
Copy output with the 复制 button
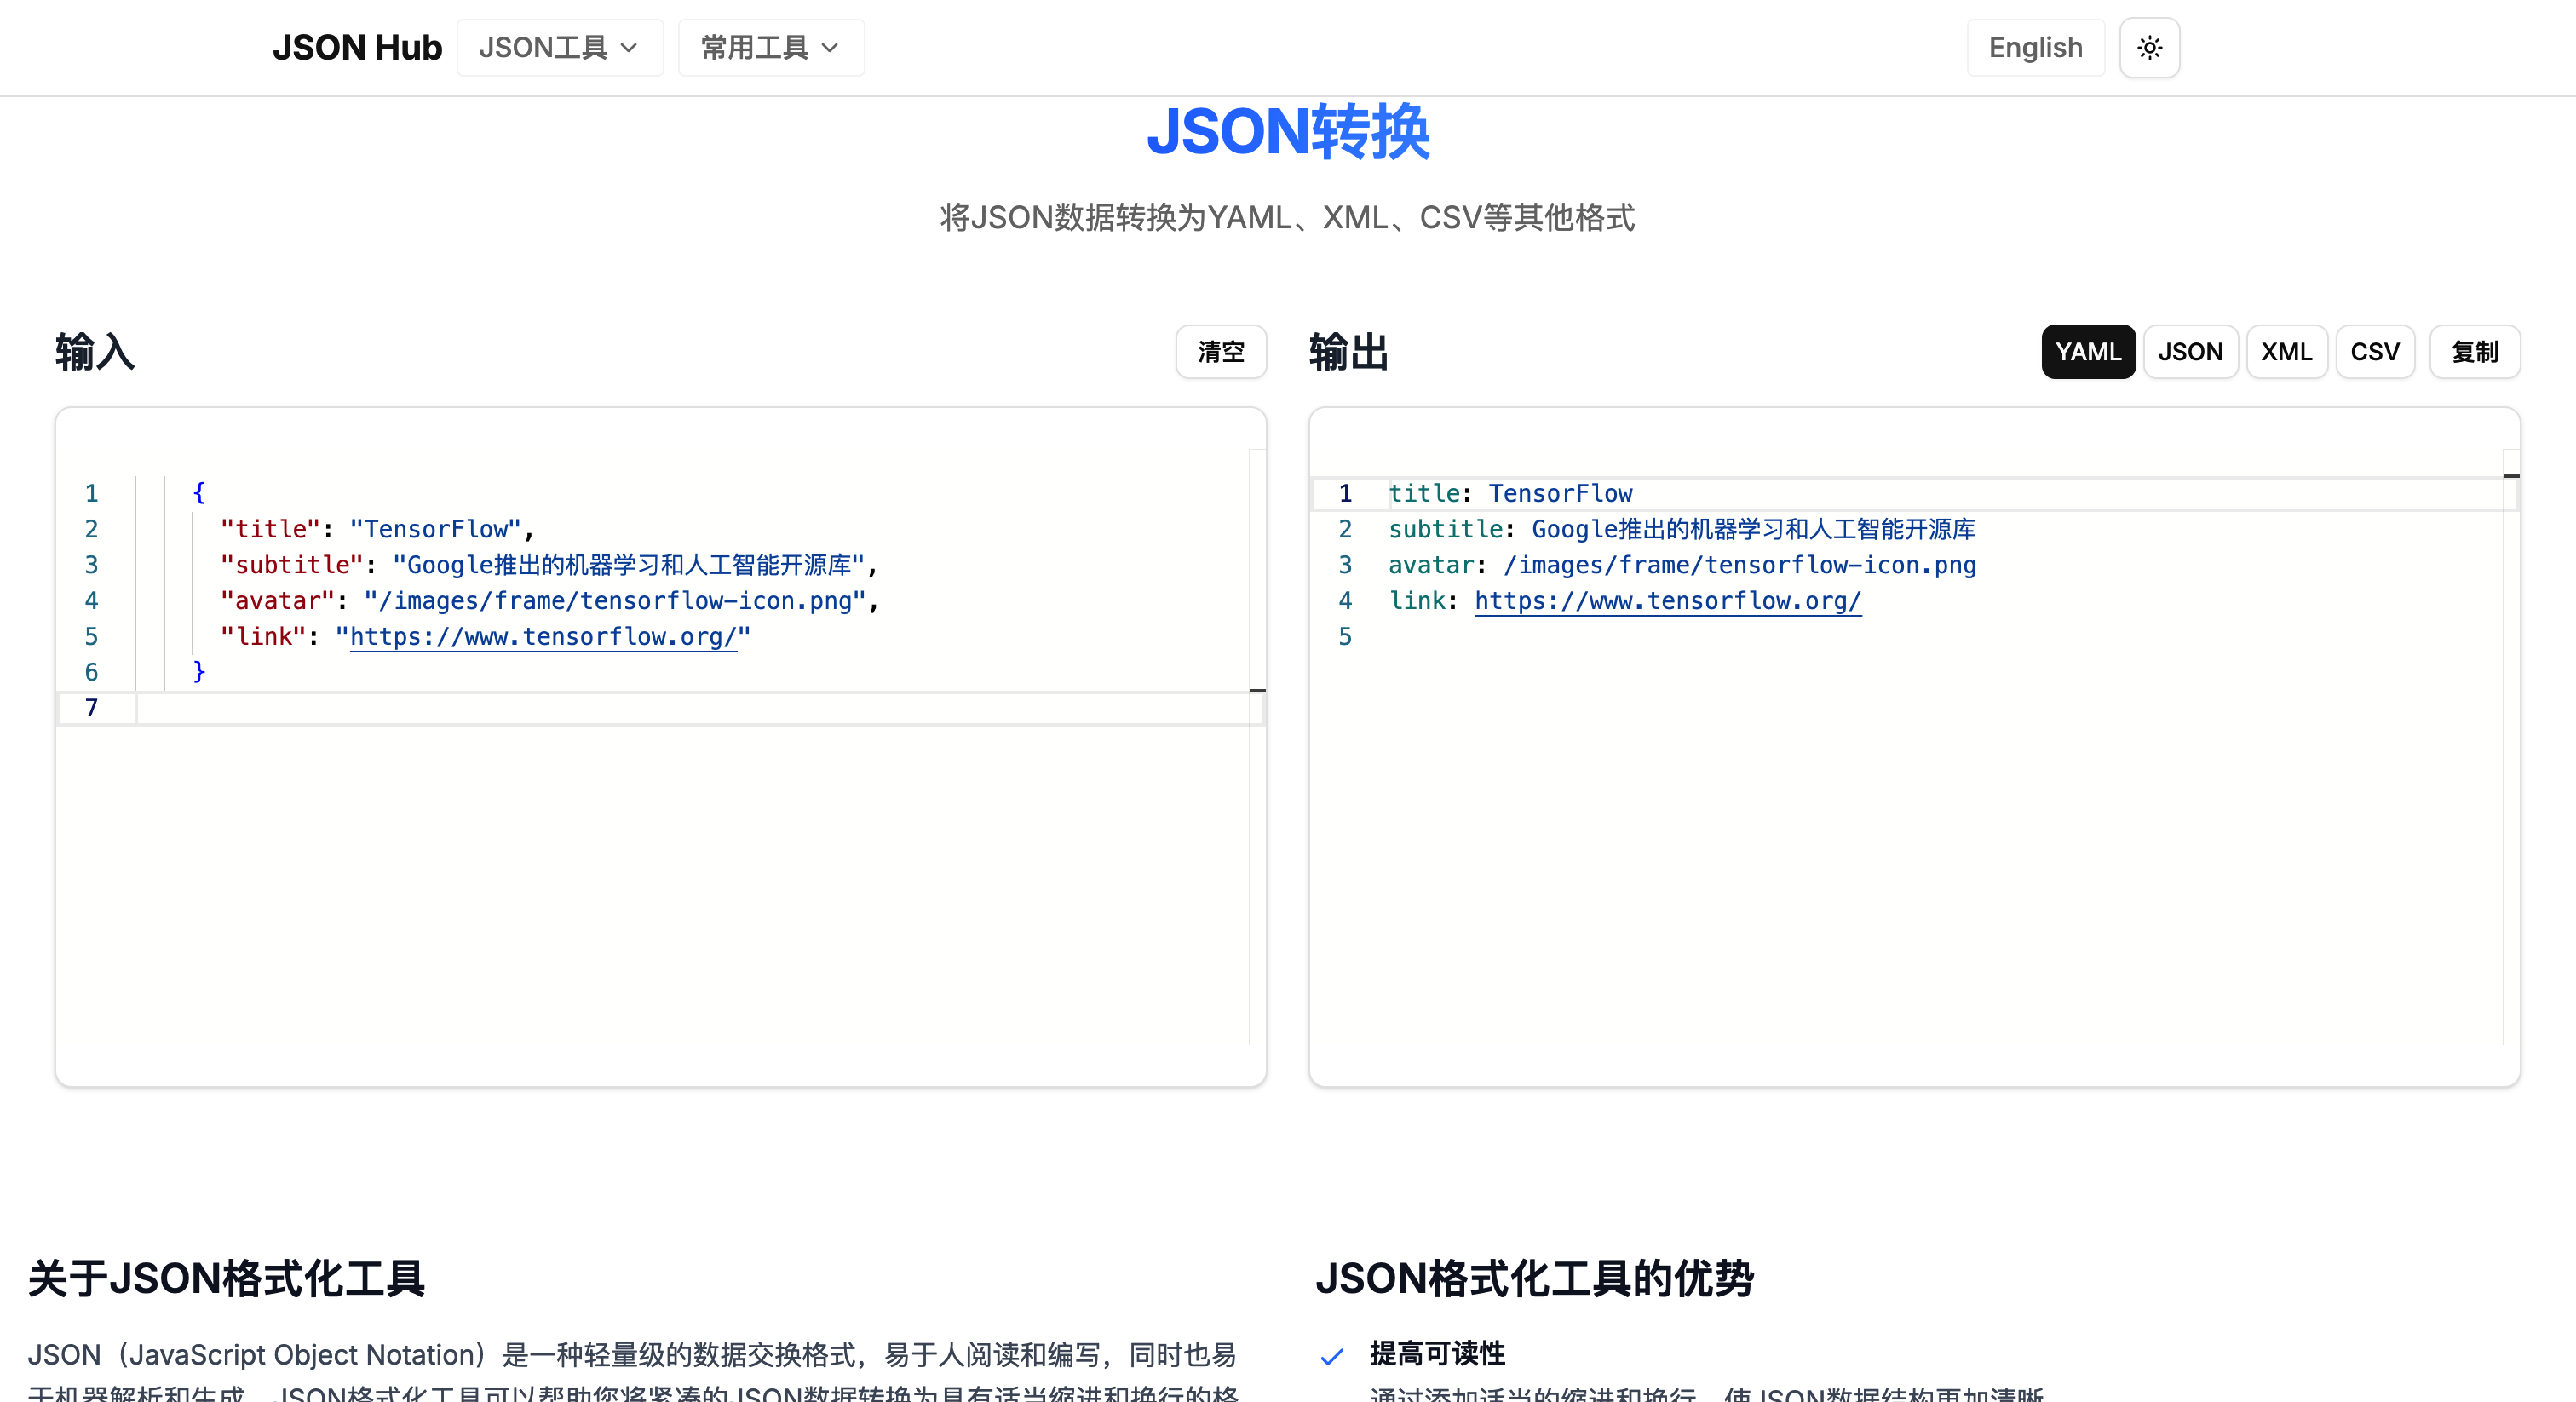pos(2473,352)
